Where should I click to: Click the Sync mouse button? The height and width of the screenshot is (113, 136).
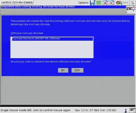pyautogui.click(x=122, y=3)
